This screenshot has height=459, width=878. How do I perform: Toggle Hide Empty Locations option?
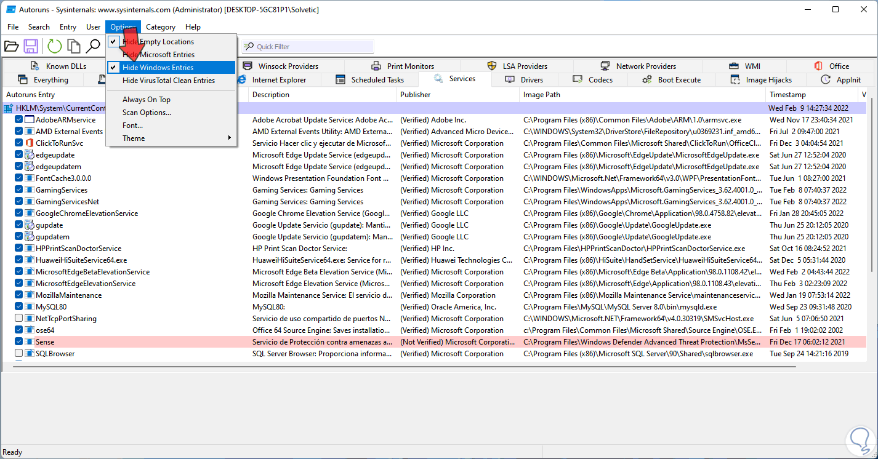tap(171, 42)
